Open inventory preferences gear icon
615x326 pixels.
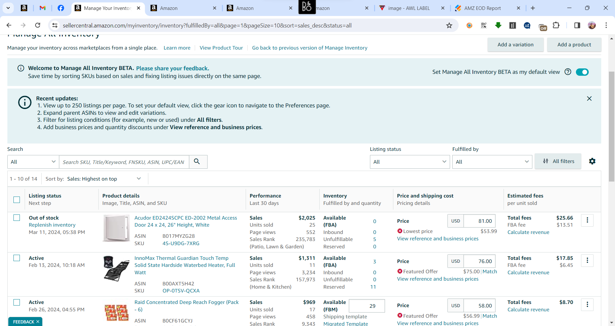pos(592,161)
